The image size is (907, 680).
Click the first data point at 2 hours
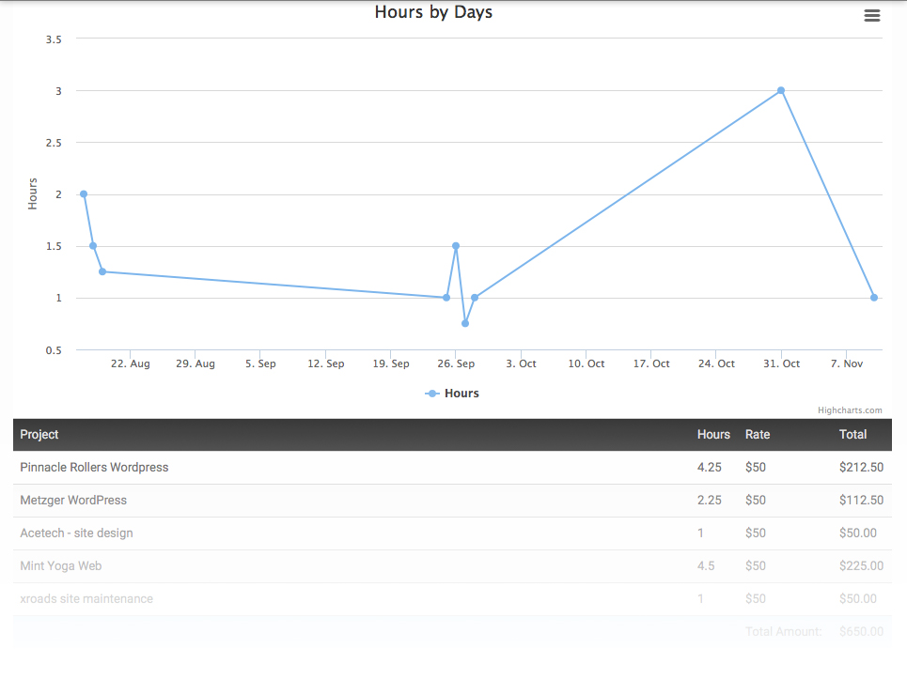click(84, 194)
